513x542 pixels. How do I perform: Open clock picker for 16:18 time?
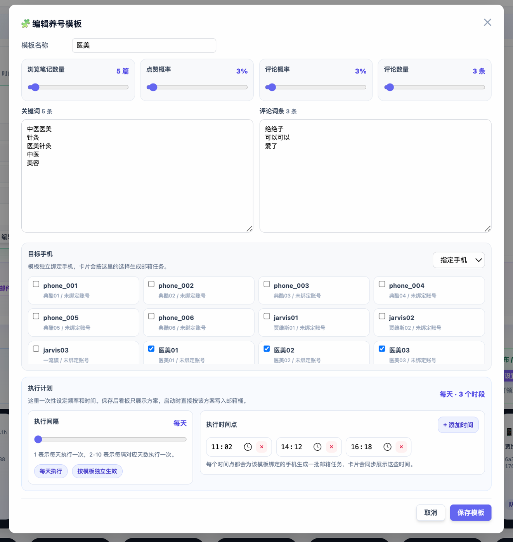(x=387, y=447)
